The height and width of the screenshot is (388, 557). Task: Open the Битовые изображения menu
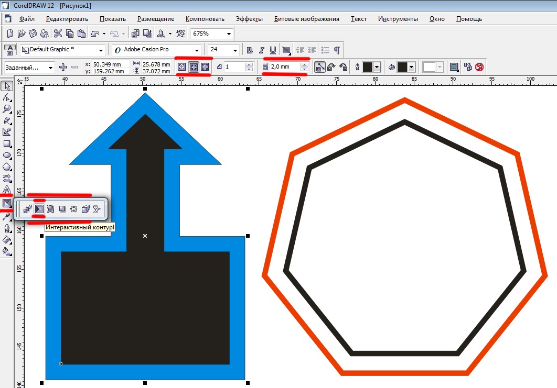(x=307, y=19)
